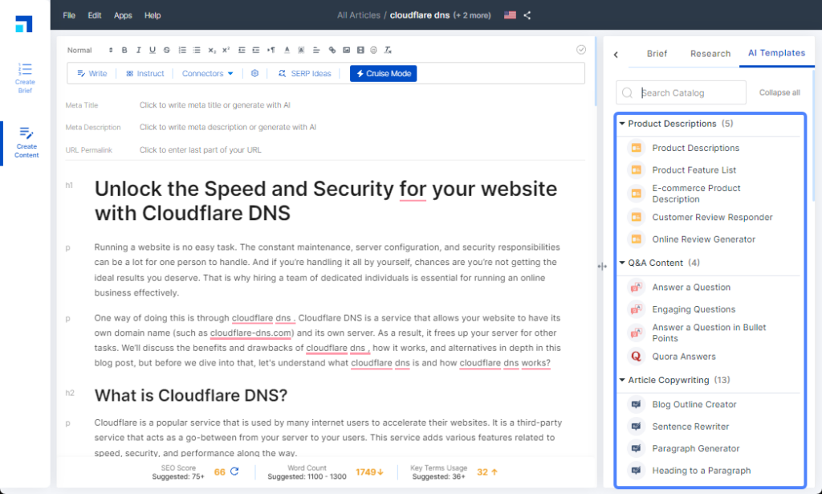The image size is (822, 494).
Task: Open text alignment options
Action: 316,51
